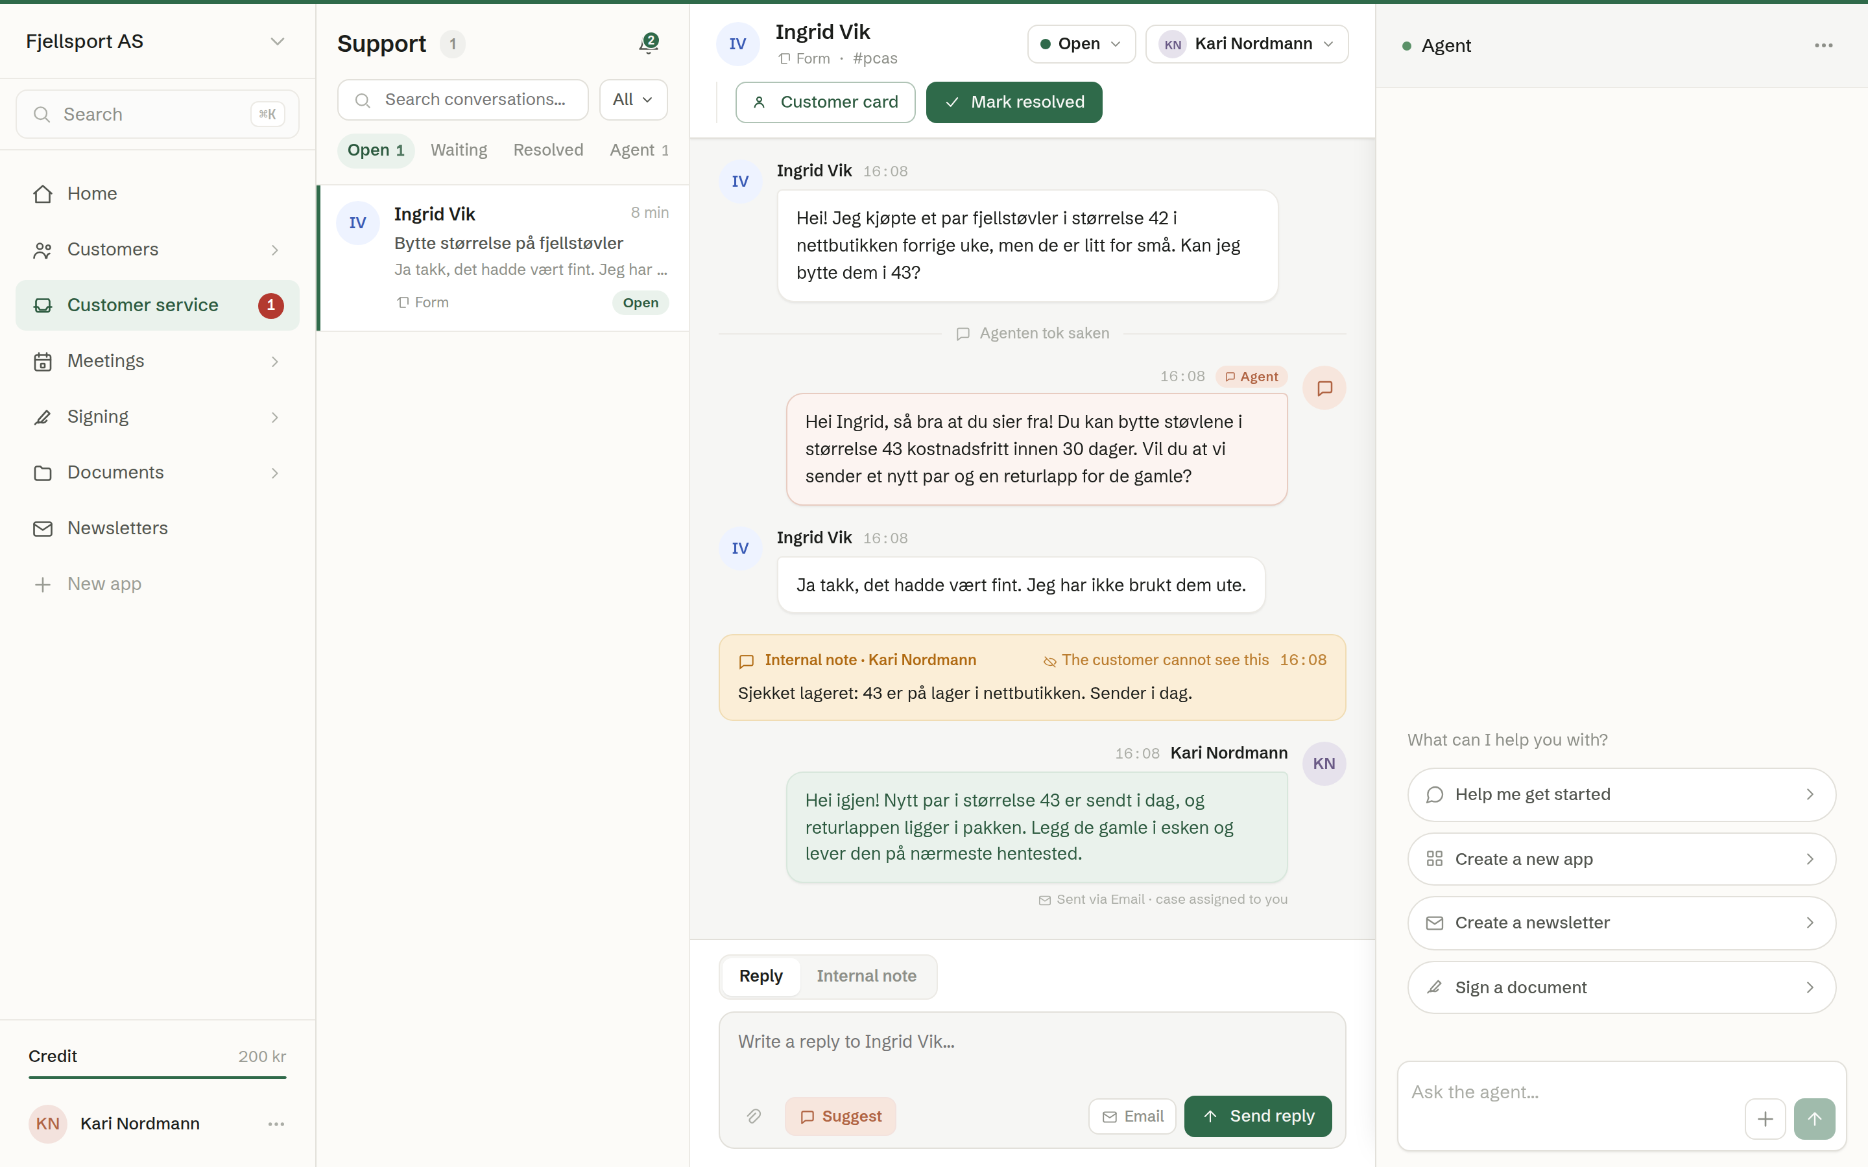The image size is (1868, 1167).
Task: Click Send reply button
Action: coord(1258,1116)
